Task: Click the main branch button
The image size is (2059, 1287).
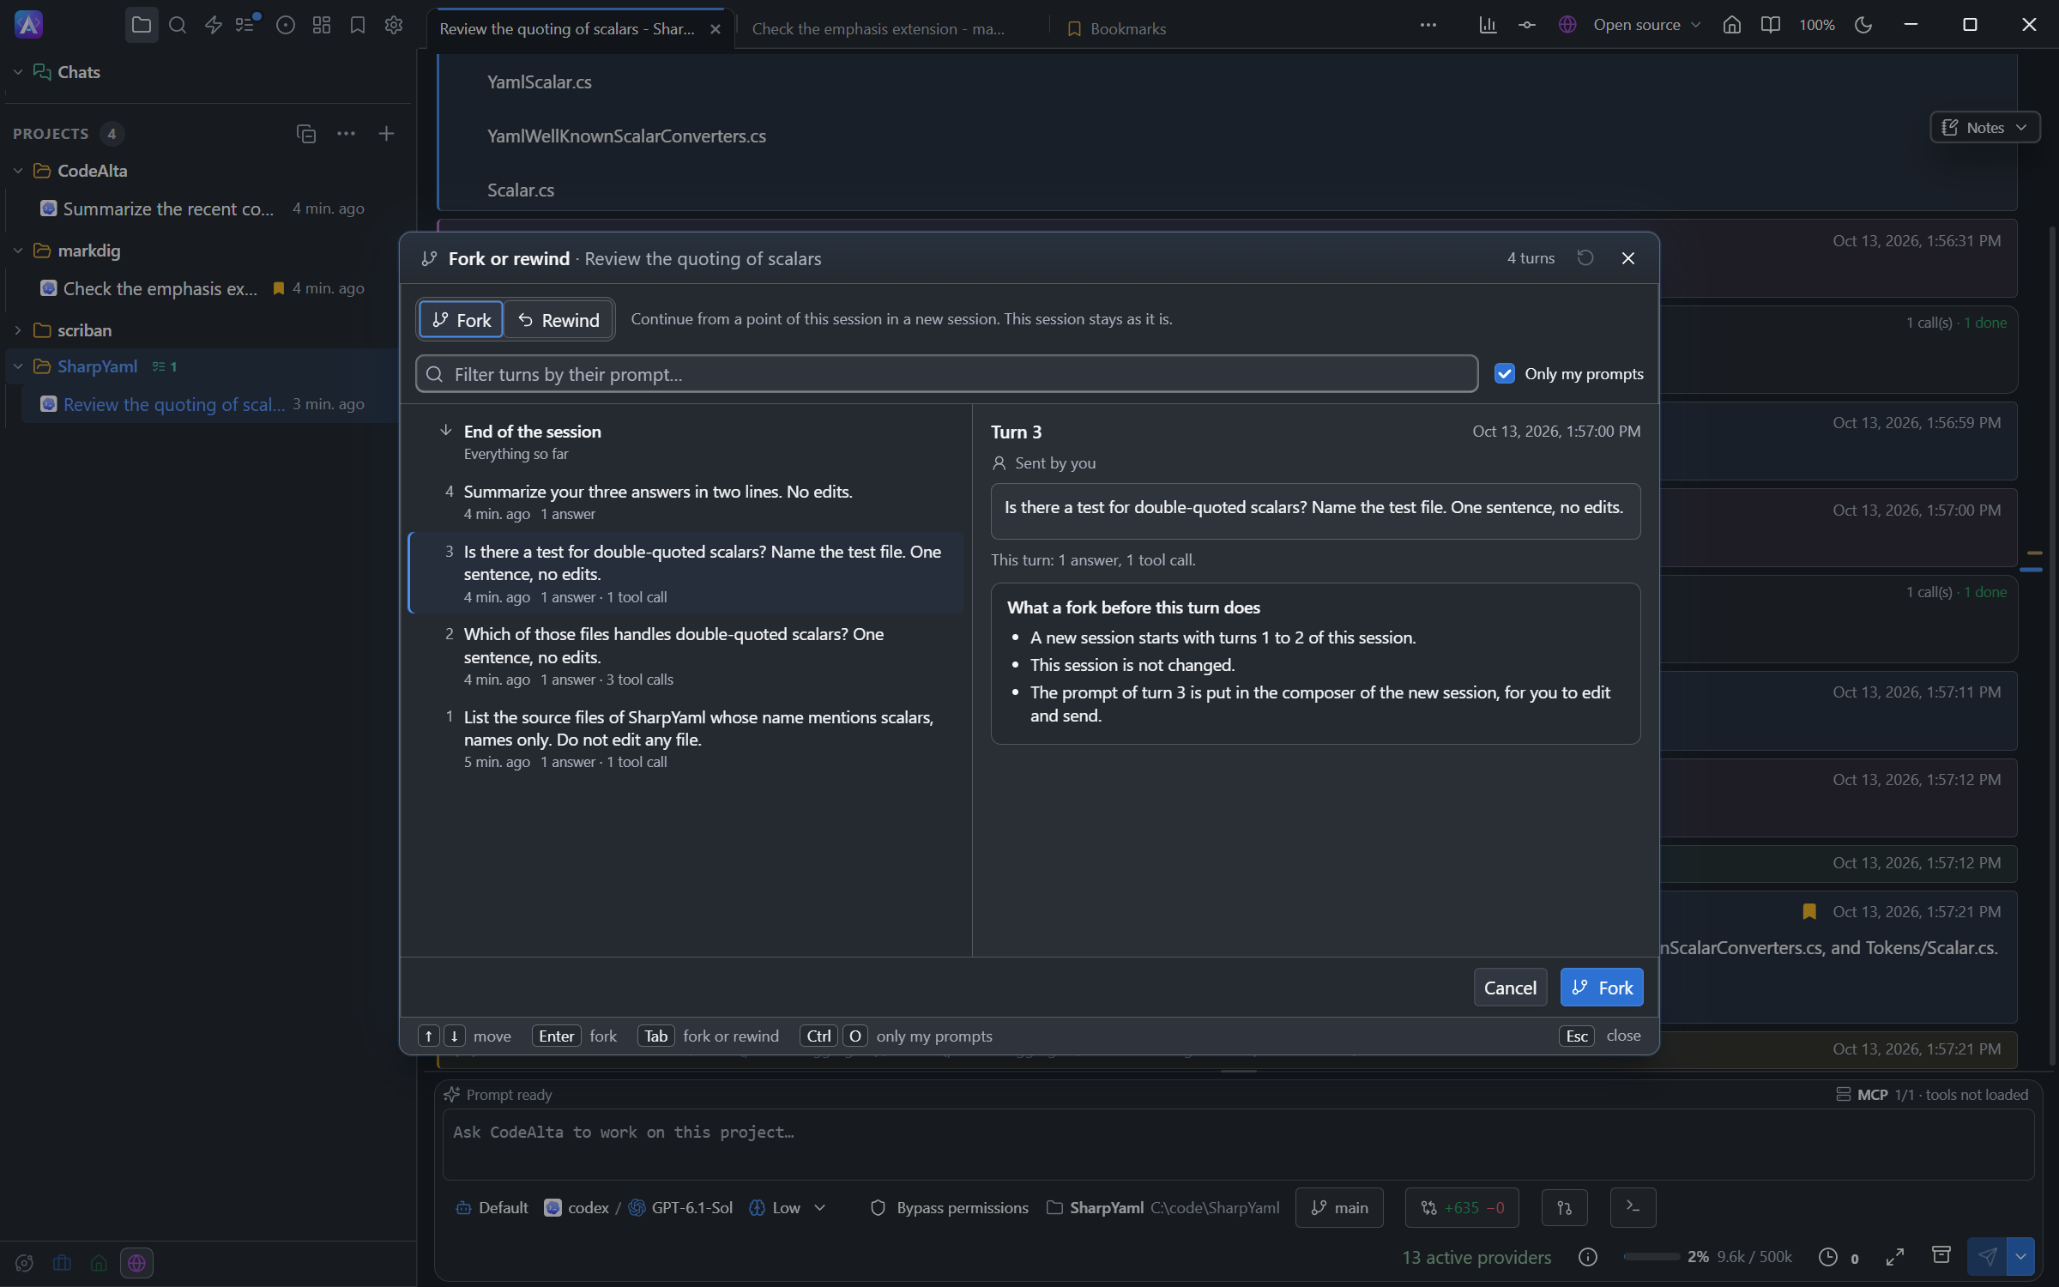Action: [x=1339, y=1207]
